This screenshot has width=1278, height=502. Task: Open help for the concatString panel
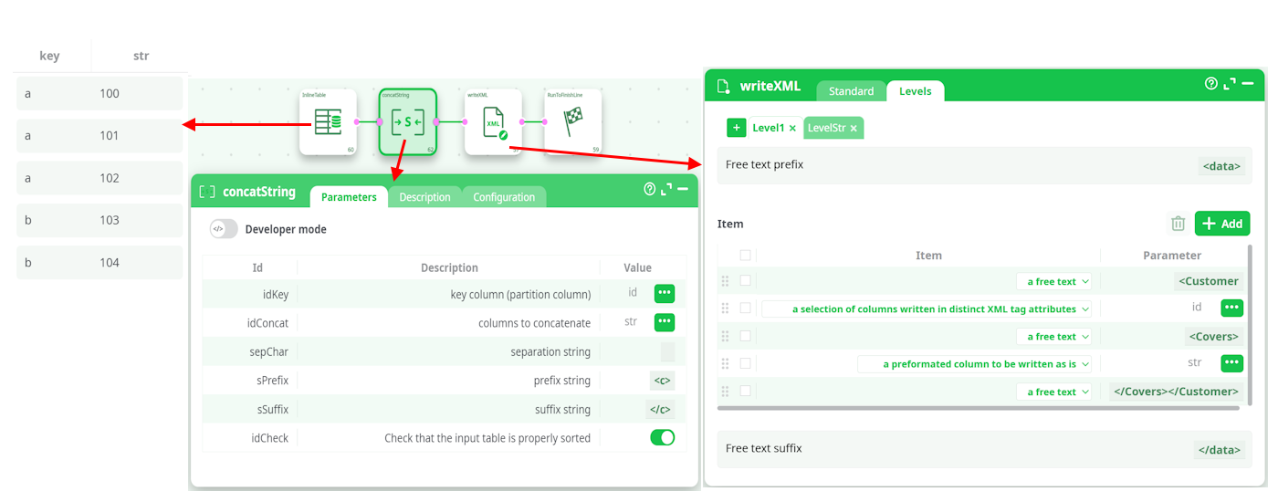pos(650,189)
